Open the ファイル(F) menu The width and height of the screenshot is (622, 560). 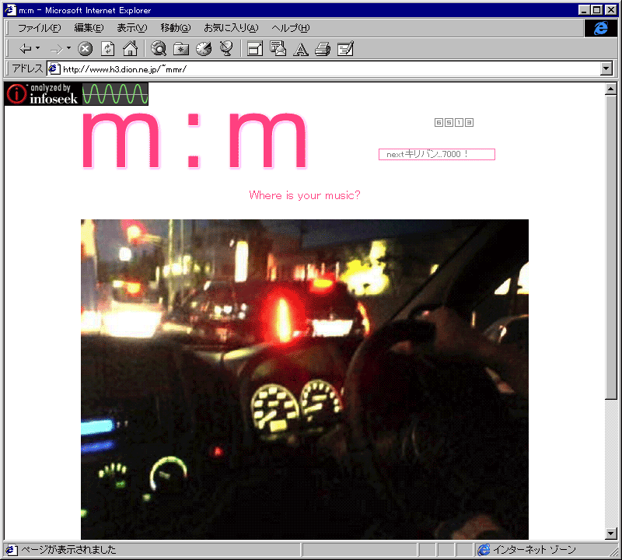[x=40, y=28]
